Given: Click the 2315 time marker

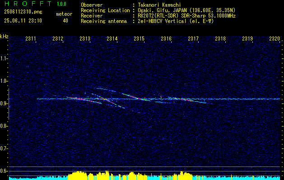Looking at the screenshot, I should click(139, 39).
